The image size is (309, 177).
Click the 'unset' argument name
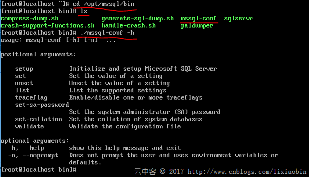click(24, 83)
